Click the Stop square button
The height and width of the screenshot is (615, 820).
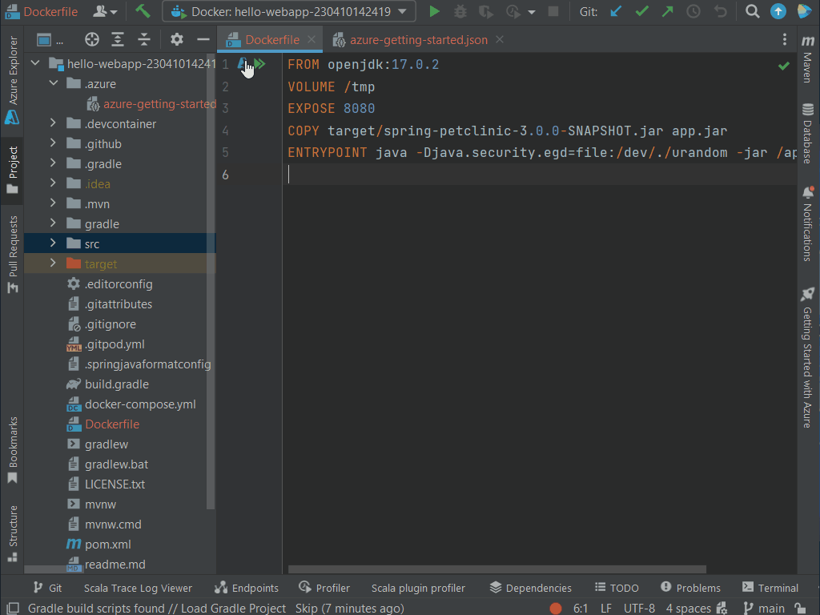coord(553,11)
